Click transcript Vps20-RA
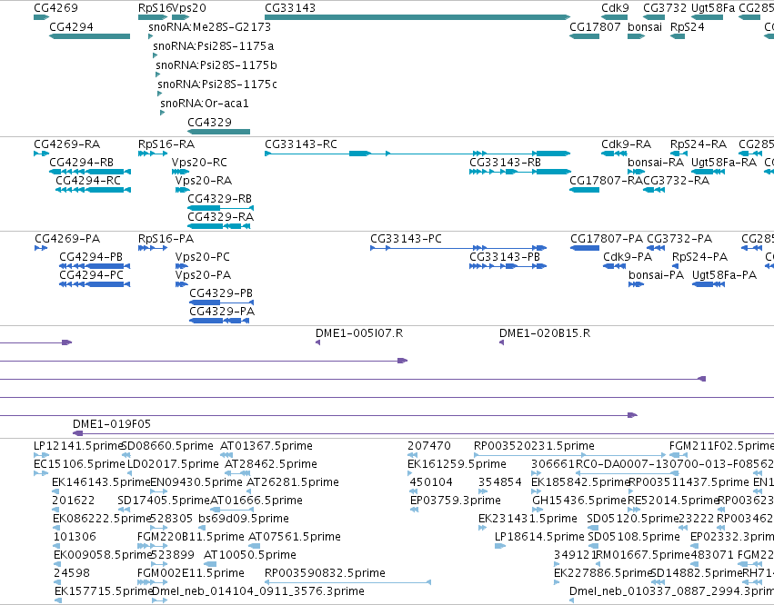This screenshot has height=605, width=774. 183,190
